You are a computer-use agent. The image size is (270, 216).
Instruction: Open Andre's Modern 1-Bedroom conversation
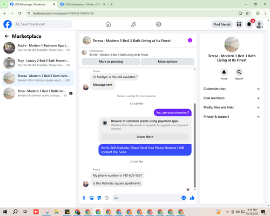[38, 48]
